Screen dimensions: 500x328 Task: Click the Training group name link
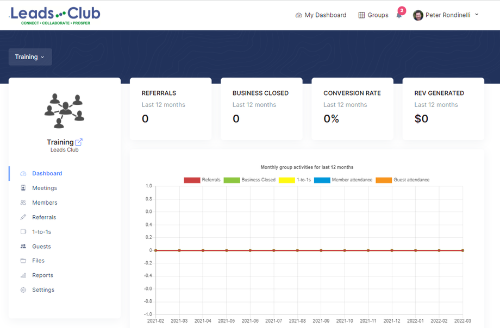(60, 142)
